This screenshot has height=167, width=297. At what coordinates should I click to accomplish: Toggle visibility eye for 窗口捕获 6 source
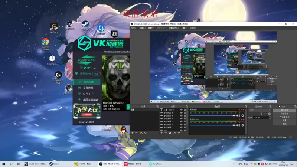181,113
